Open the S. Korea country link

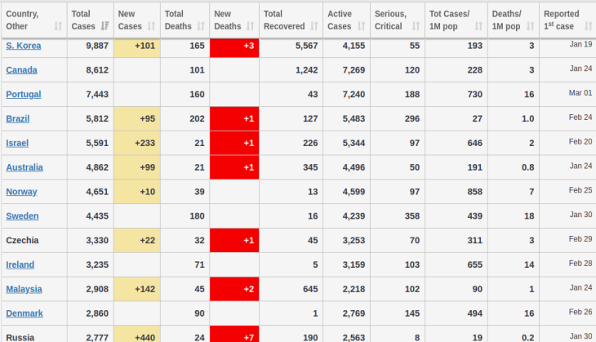24,46
